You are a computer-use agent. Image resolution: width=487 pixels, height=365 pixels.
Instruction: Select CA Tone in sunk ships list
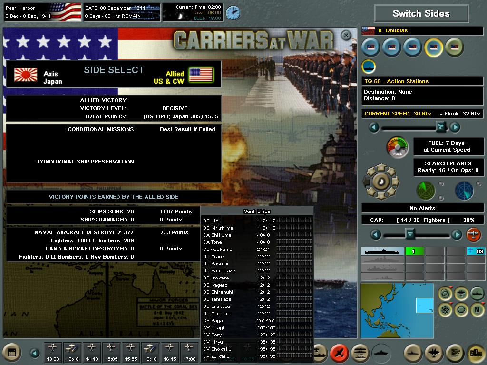257,242
